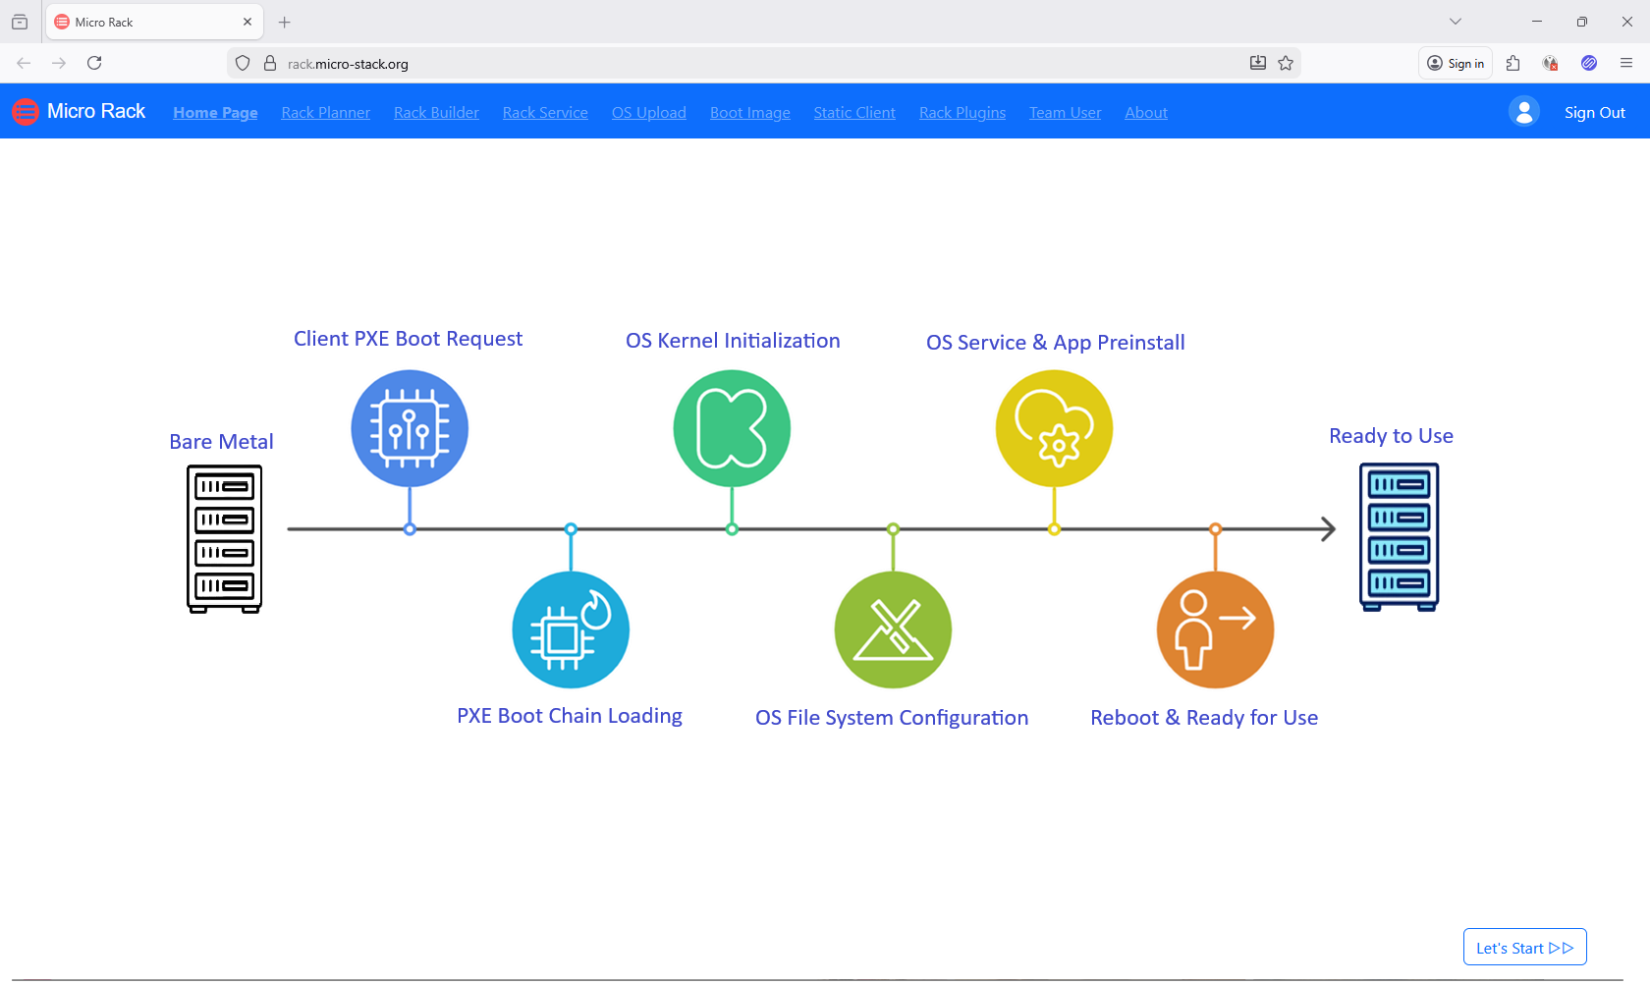Click the OS File System Configuration icon
1650x984 pixels.
[x=892, y=629]
